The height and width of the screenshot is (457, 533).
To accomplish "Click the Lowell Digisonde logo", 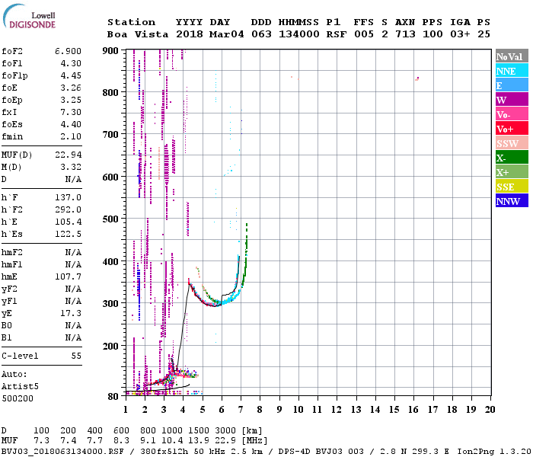I will pos(29,17).
